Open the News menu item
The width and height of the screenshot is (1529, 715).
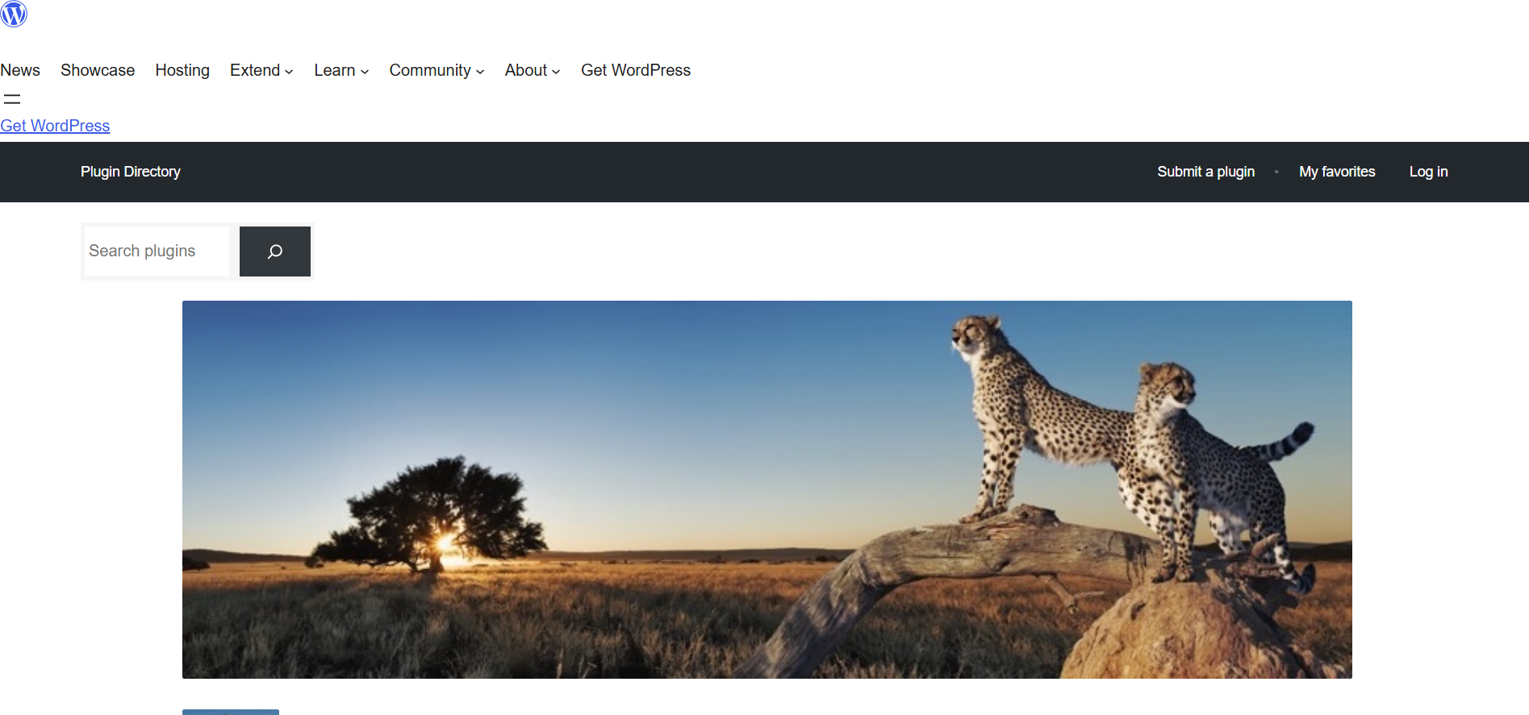[x=20, y=71]
